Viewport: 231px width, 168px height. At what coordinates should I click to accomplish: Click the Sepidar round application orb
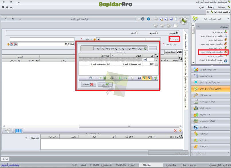pyautogui.click(x=183, y=21)
